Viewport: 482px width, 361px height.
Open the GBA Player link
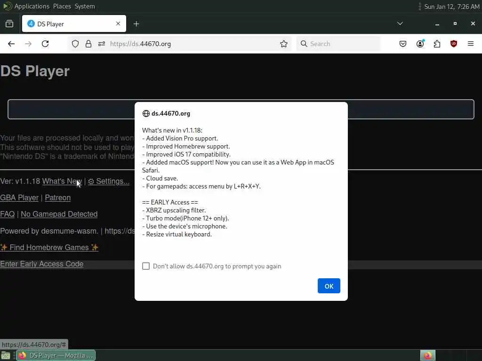click(x=19, y=198)
